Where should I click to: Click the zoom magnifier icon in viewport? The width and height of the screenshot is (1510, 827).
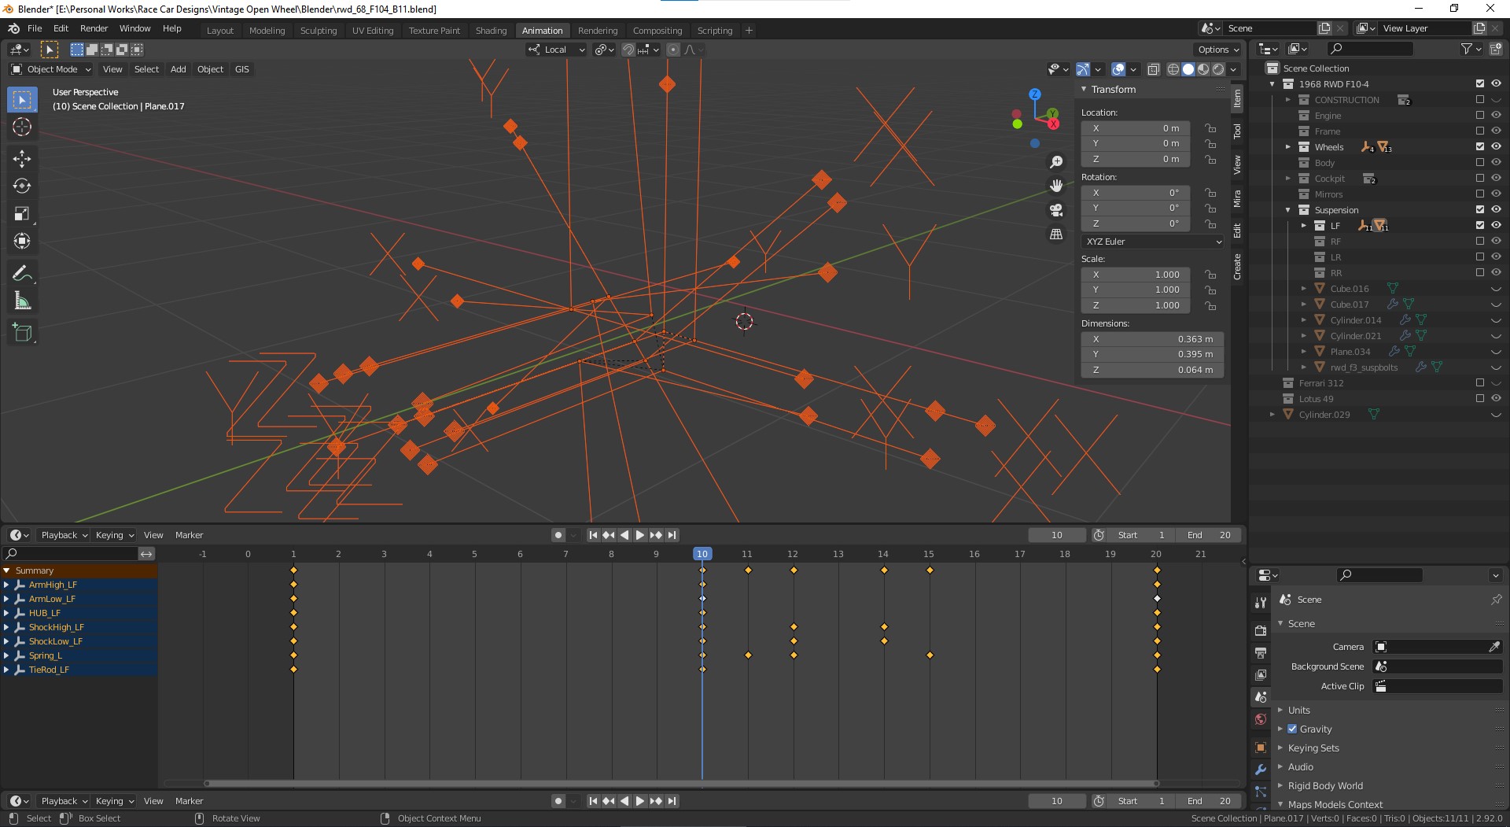pyautogui.click(x=1056, y=162)
